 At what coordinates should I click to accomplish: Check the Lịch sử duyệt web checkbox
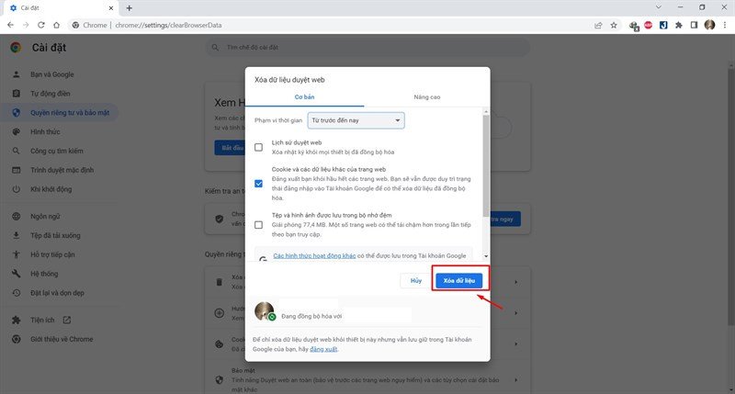[259, 147]
